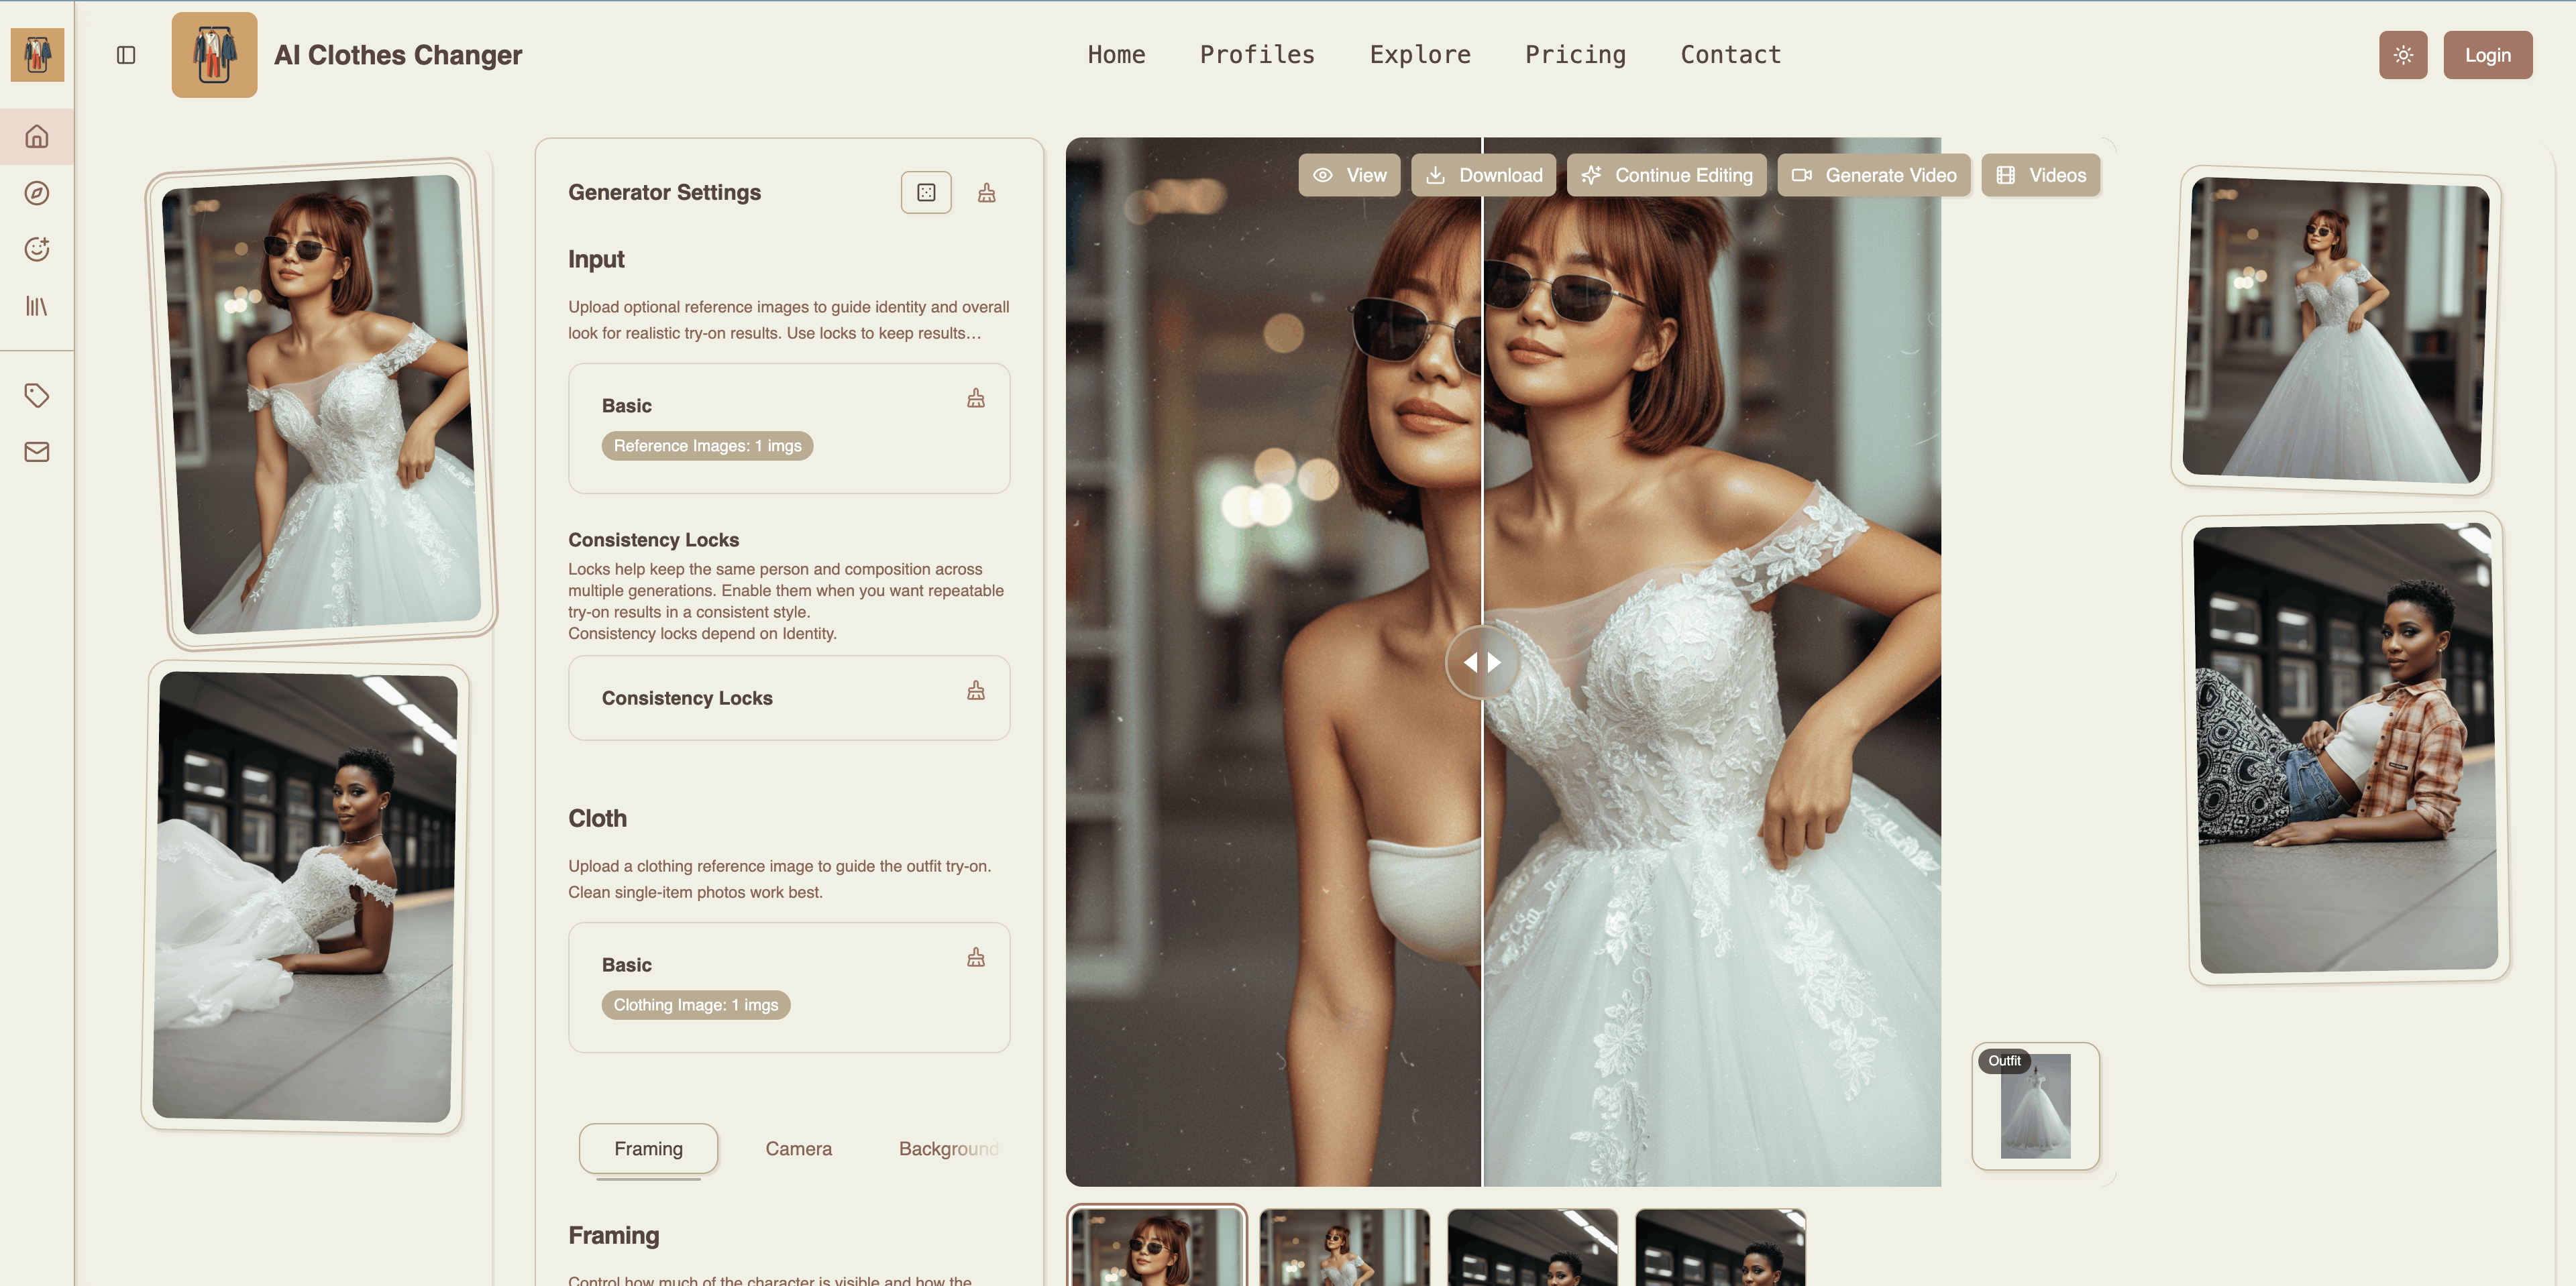The image size is (2576, 1286).
Task: Click the mail contact icon in sidebar
Action: click(x=37, y=452)
